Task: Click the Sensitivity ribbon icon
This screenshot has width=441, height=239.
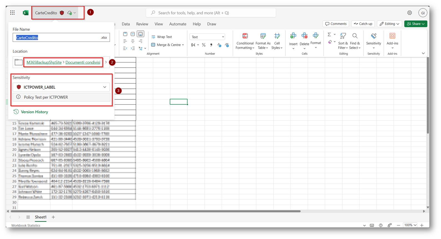Action: coord(373,36)
